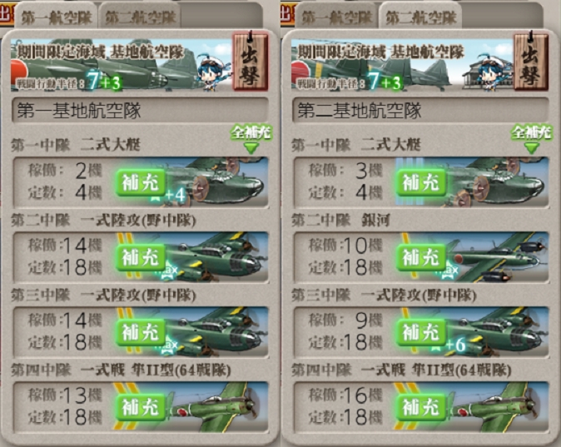
Task: Click the 隼II型 fighter image in the left panel's fourth squadron
Action: (x=215, y=407)
